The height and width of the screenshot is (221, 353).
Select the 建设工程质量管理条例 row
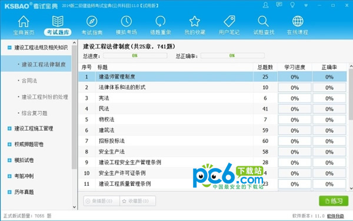(x=212, y=184)
